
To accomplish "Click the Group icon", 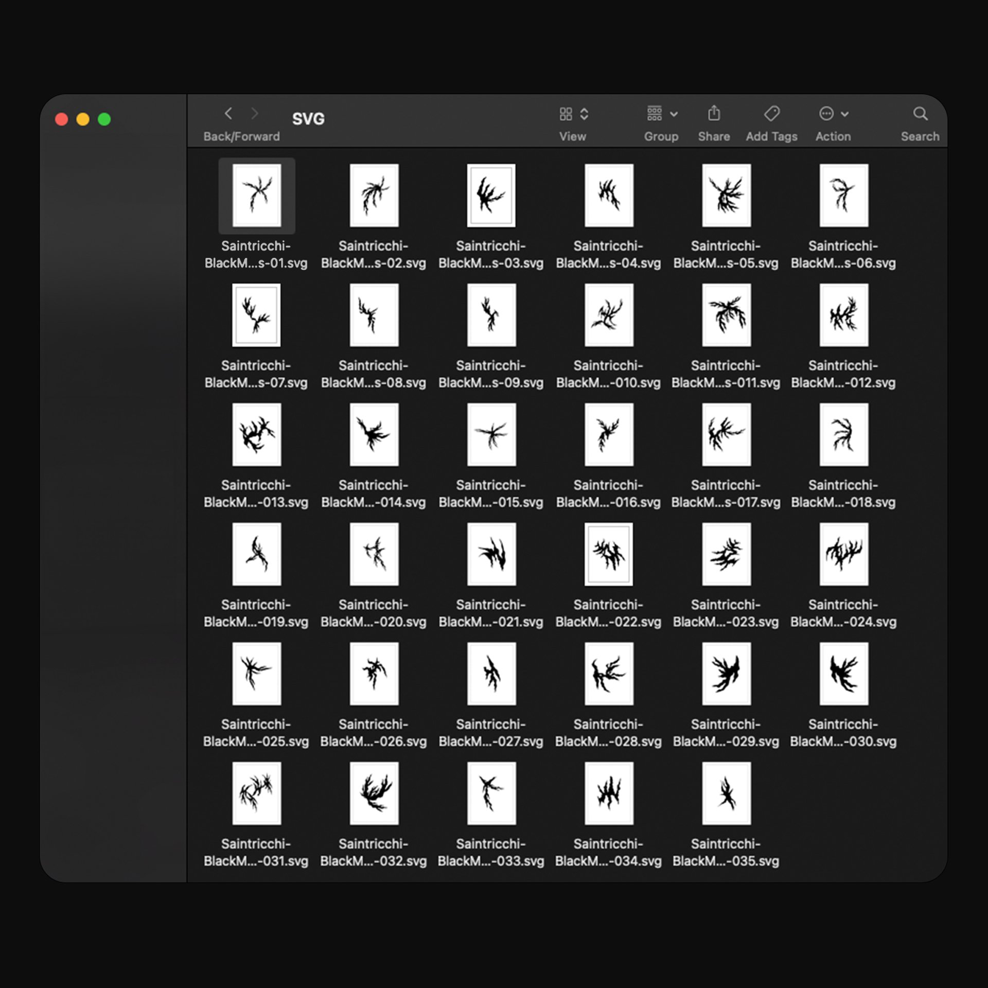I will [x=654, y=113].
